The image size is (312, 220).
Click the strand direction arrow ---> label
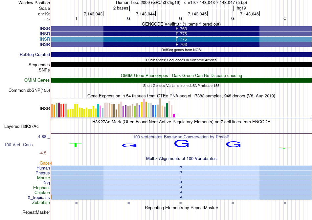pos(46,19)
